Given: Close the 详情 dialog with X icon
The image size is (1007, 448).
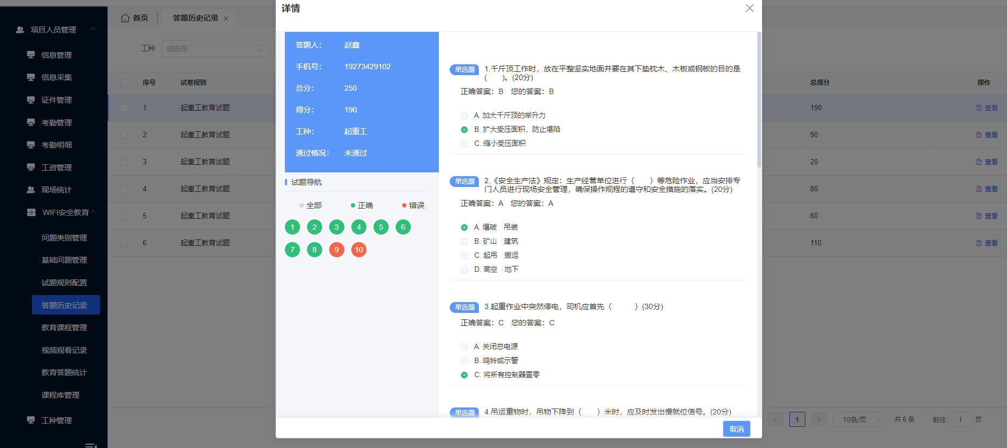Looking at the screenshot, I should click(x=749, y=8).
